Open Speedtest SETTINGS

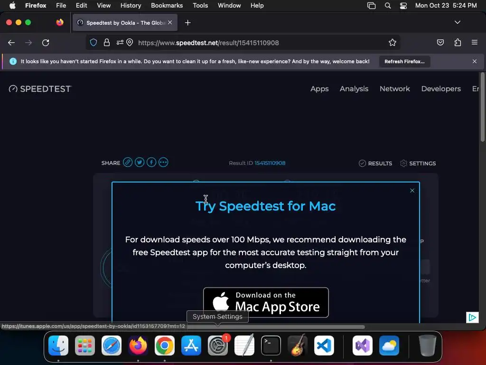[418, 163]
